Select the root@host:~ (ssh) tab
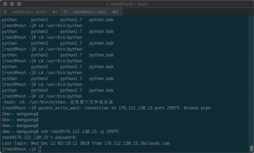Image resolution: width=254 pixels, height=153 pixels. click(90, 12)
